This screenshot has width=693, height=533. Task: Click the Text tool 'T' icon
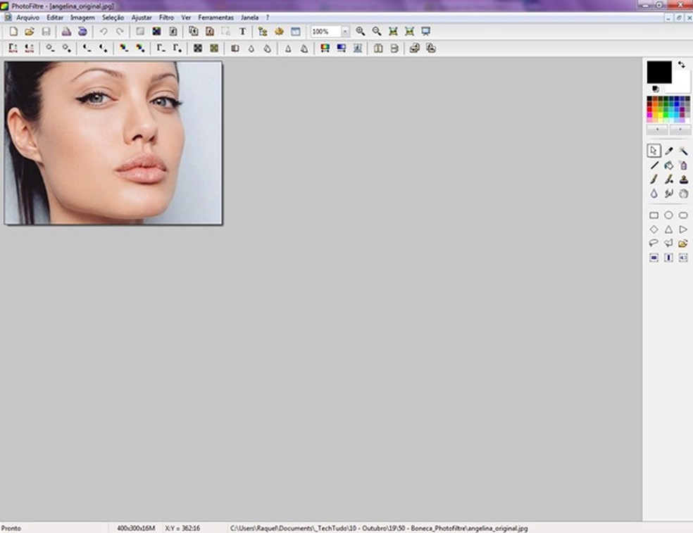[x=243, y=32]
